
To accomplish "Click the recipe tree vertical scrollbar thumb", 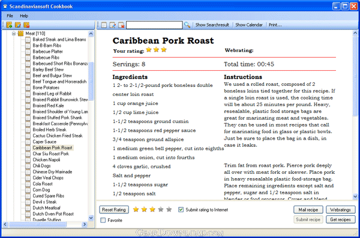I will click(x=91, y=81).
